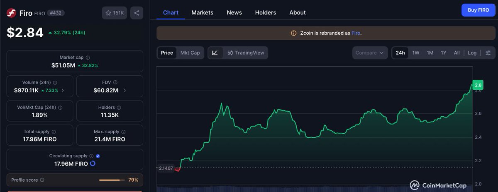This screenshot has width=498, height=192.
Task: Select 1Y time range
Action: pyautogui.click(x=444, y=53)
